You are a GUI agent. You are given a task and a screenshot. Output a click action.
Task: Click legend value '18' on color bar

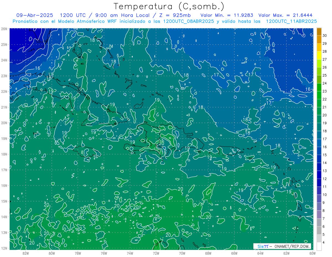pyautogui.click(x=325, y=131)
